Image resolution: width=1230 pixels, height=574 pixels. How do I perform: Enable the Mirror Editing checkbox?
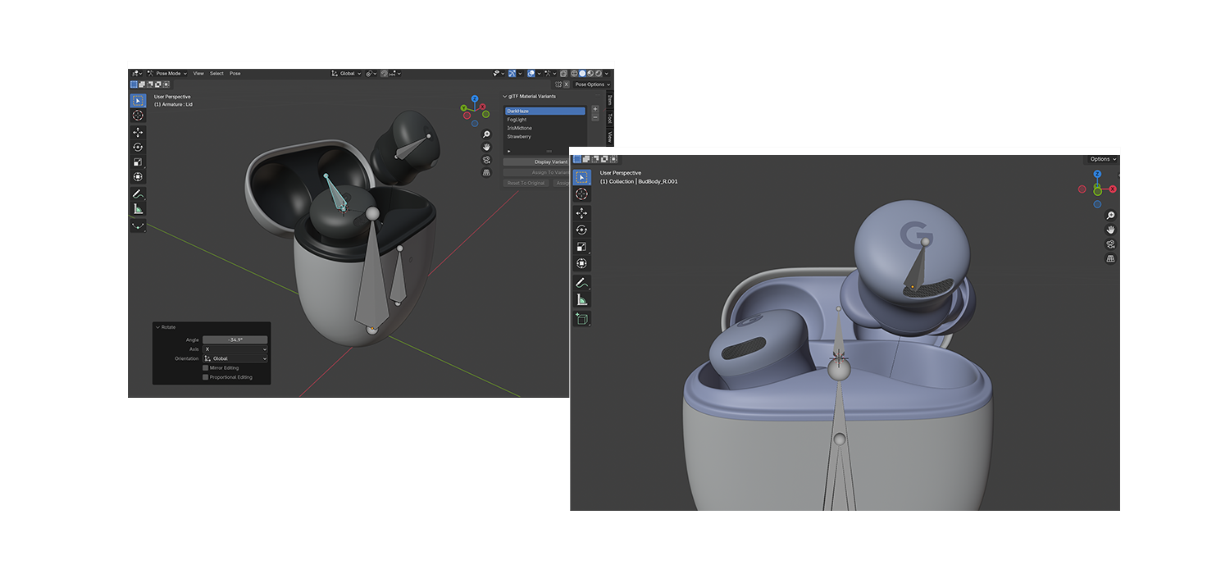[x=205, y=368]
